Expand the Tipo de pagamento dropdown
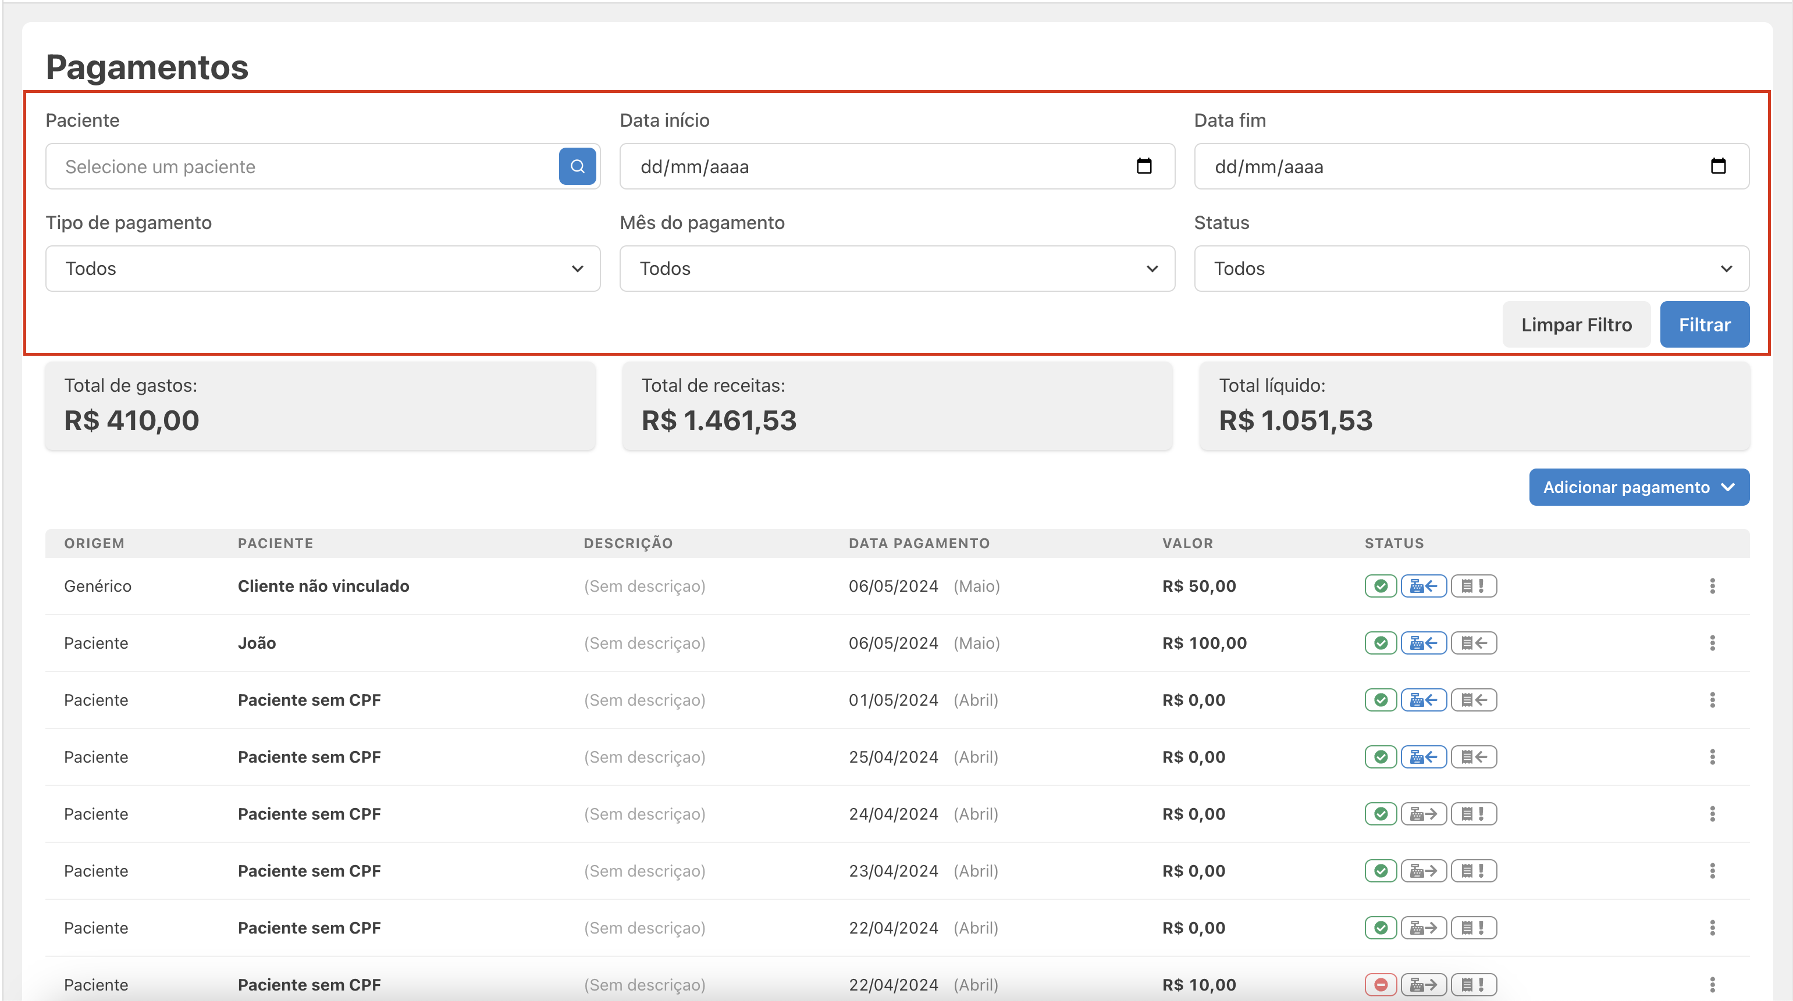The image size is (1793, 1001). tap(323, 269)
